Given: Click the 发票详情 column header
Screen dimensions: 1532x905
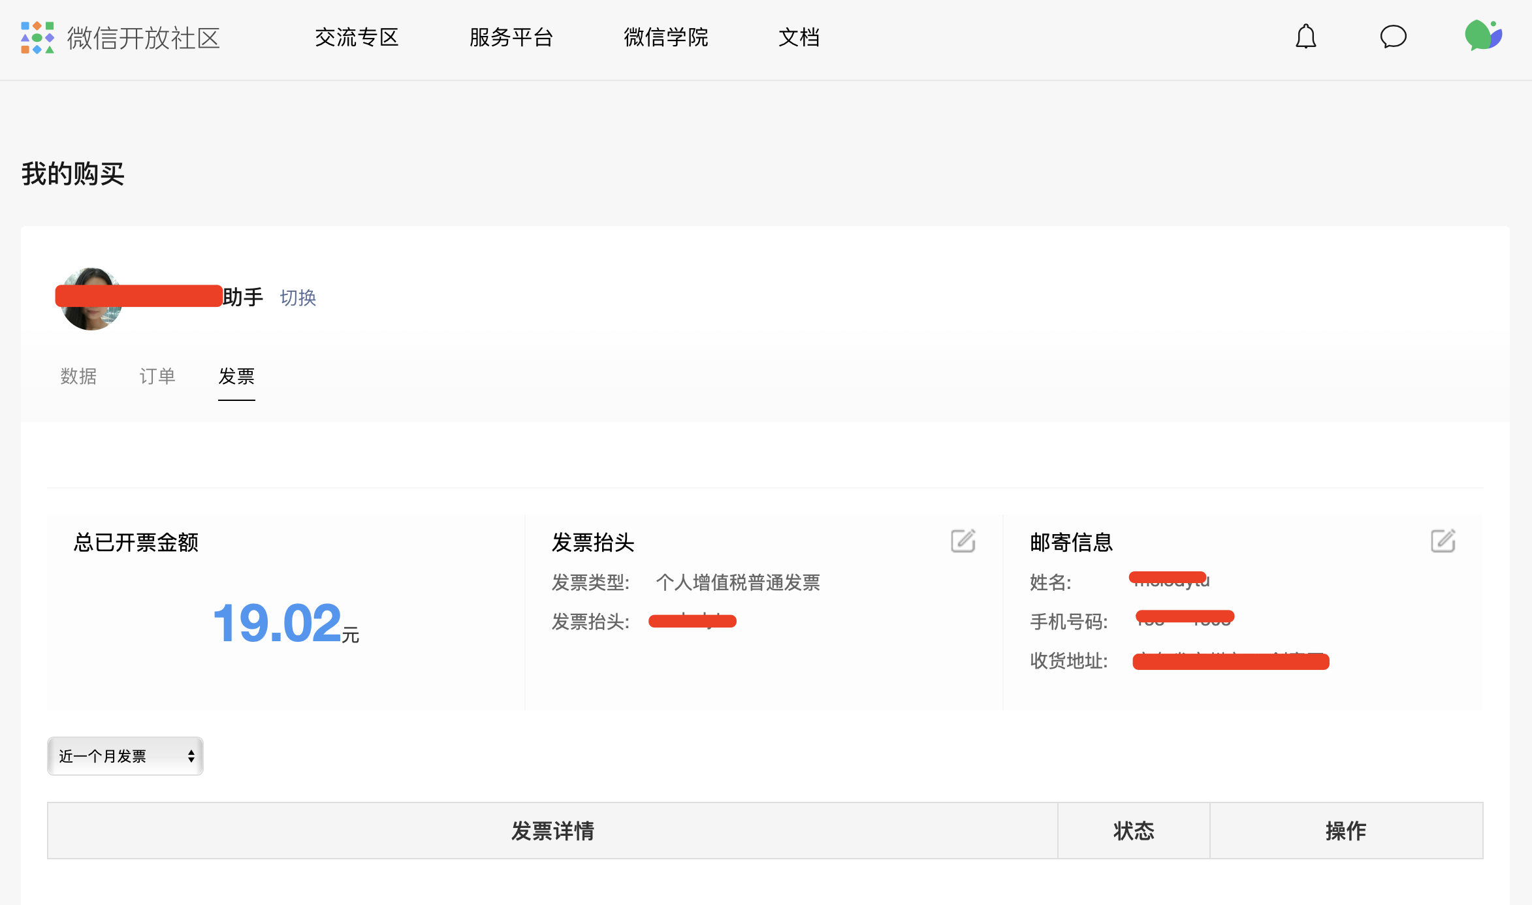Looking at the screenshot, I should point(552,831).
